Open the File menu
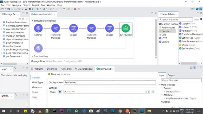203x114 pixels. click(3, 5)
